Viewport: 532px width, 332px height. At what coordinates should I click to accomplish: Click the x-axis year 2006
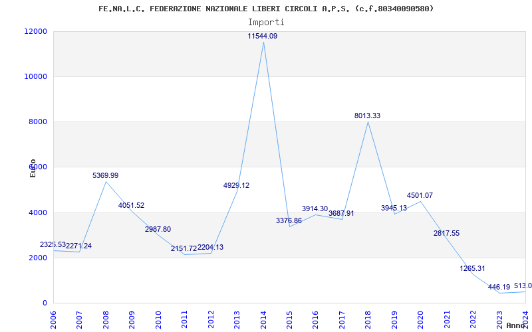tap(53, 319)
